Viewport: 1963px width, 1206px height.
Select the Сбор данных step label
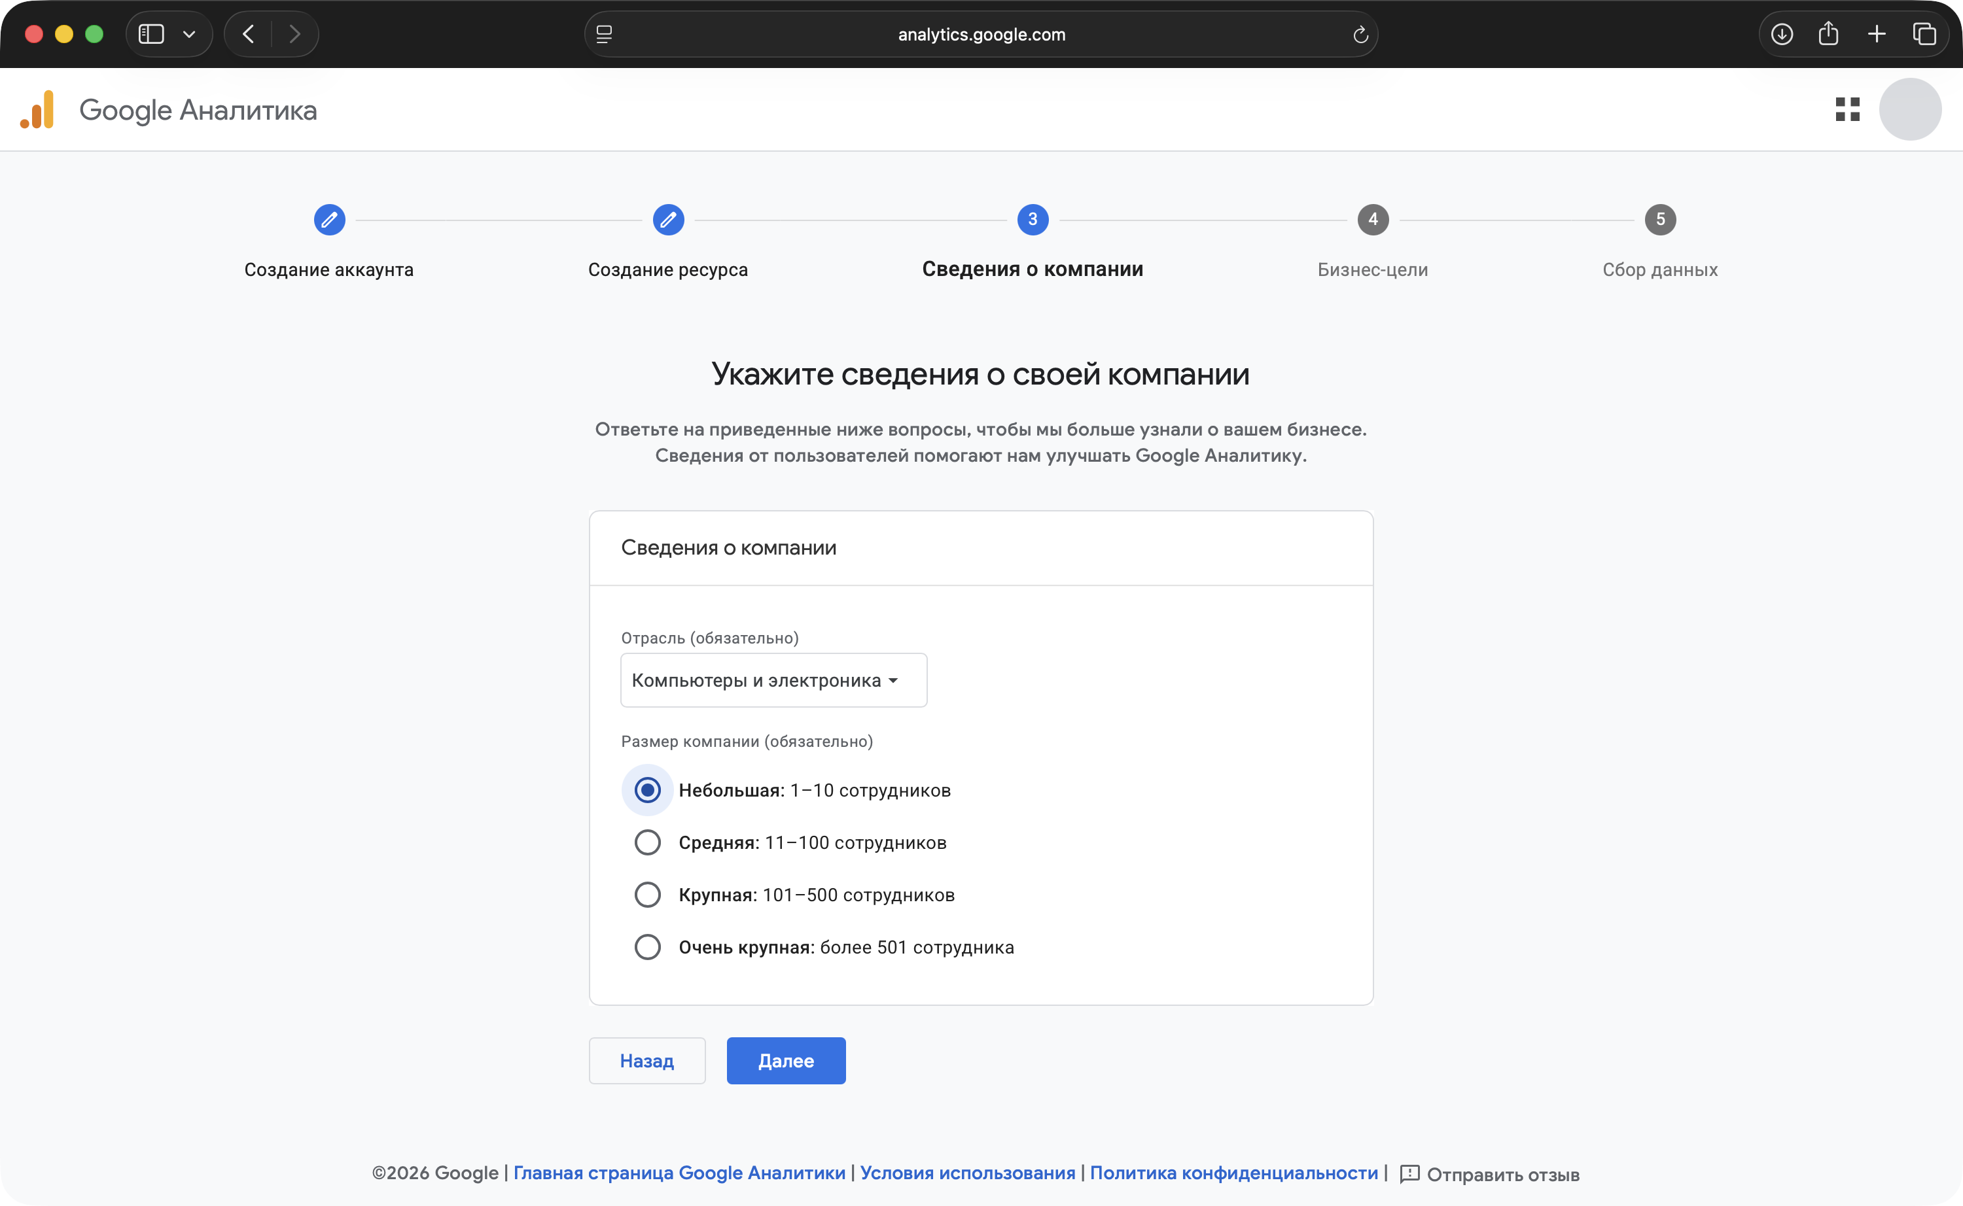click(1660, 269)
